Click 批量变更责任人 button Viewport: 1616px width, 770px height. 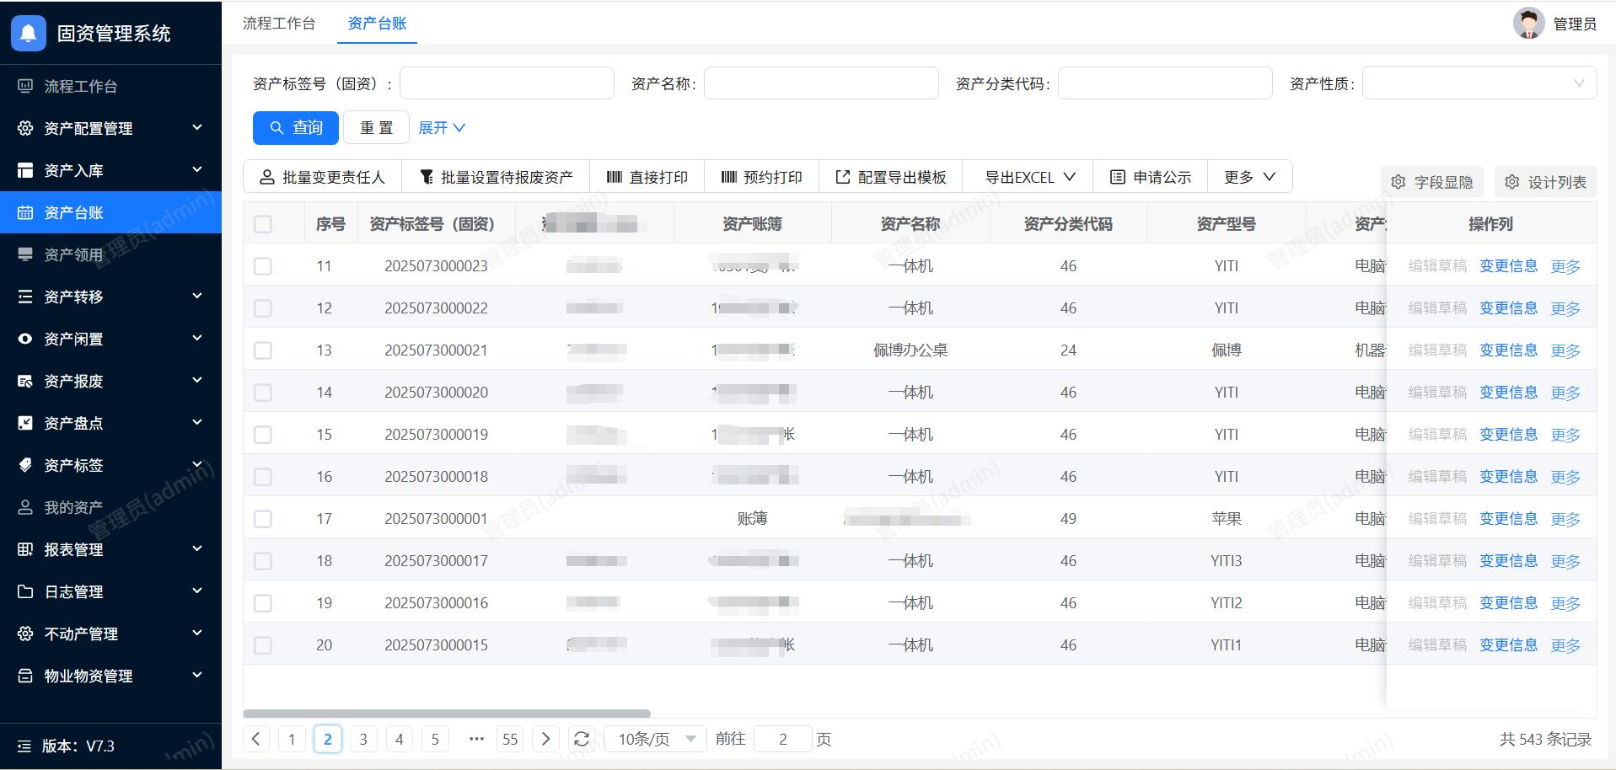pyautogui.click(x=322, y=177)
